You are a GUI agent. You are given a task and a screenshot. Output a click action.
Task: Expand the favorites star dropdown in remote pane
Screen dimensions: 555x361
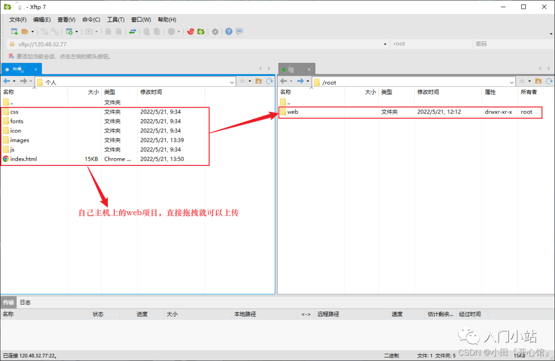(529, 81)
